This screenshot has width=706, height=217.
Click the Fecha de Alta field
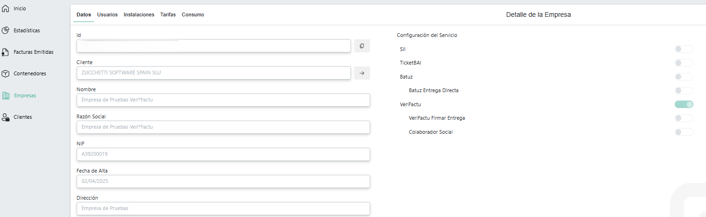click(x=223, y=181)
